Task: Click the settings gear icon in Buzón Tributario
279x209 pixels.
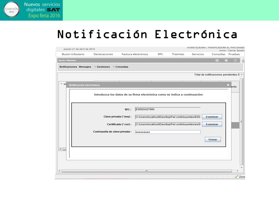Action: coord(226,60)
